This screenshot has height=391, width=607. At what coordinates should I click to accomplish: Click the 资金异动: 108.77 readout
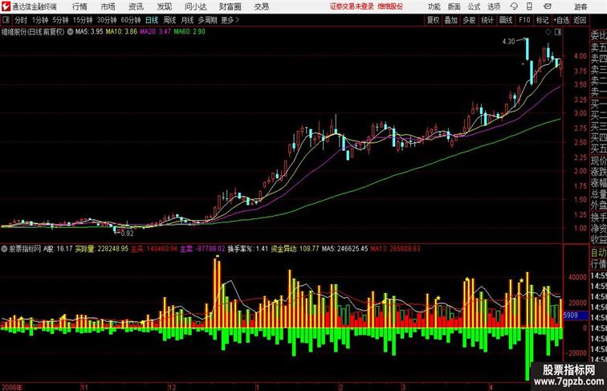coord(295,249)
